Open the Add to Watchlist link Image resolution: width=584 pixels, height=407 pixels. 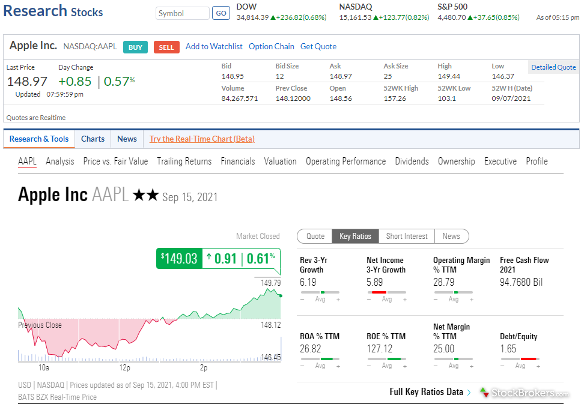coord(214,46)
